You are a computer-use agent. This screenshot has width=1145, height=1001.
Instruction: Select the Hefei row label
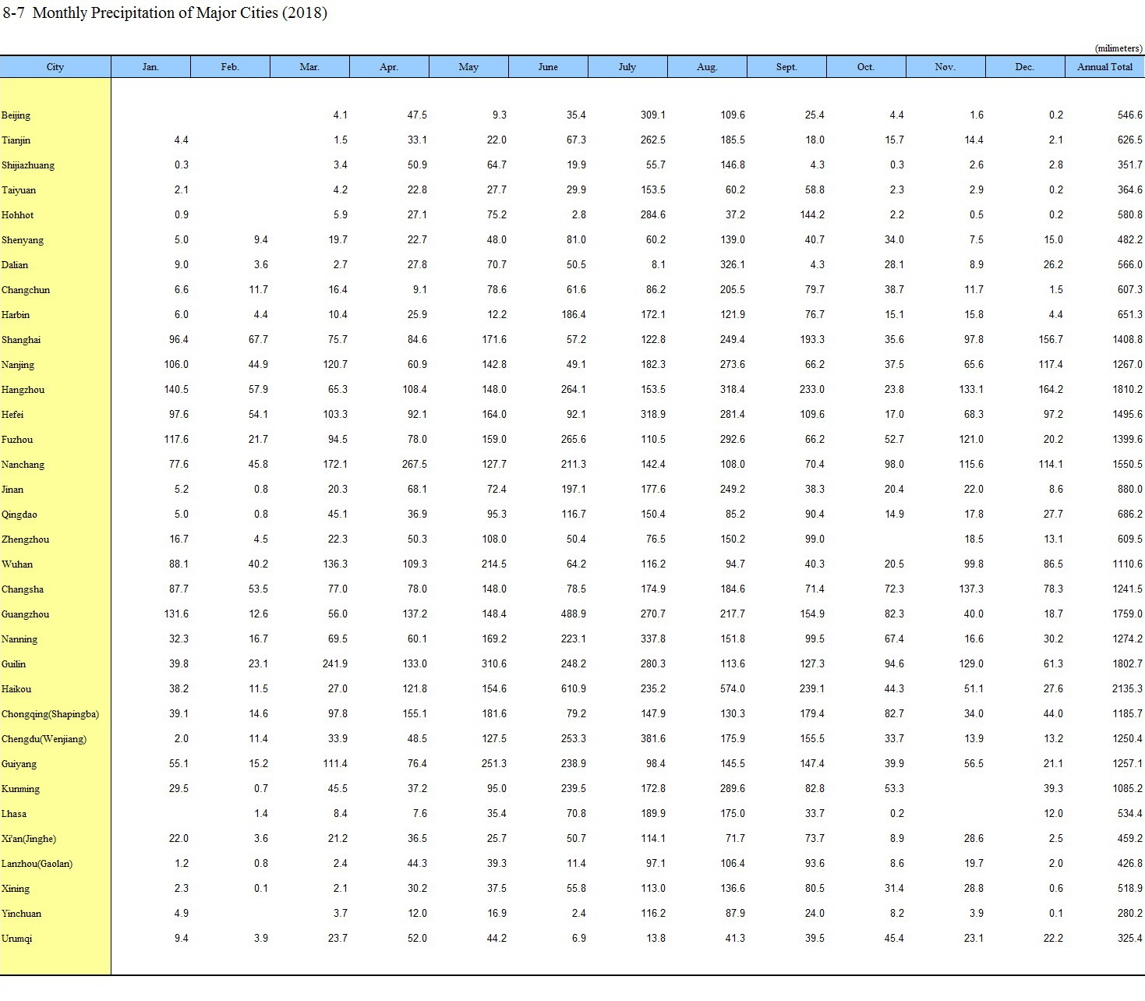(x=12, y=415)
